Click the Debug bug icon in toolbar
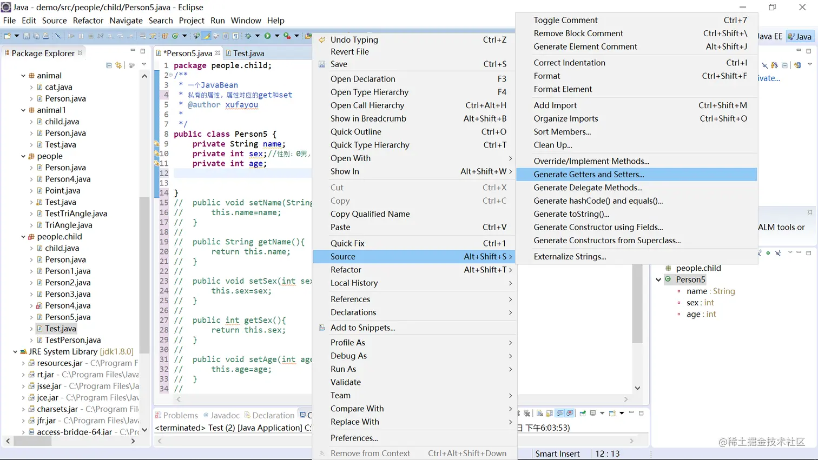Image resolution: width=818 pixels, height=460 pixels. 248,36
